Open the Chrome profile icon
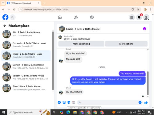This screenshot has height=115, width=154. coord(145,10)
